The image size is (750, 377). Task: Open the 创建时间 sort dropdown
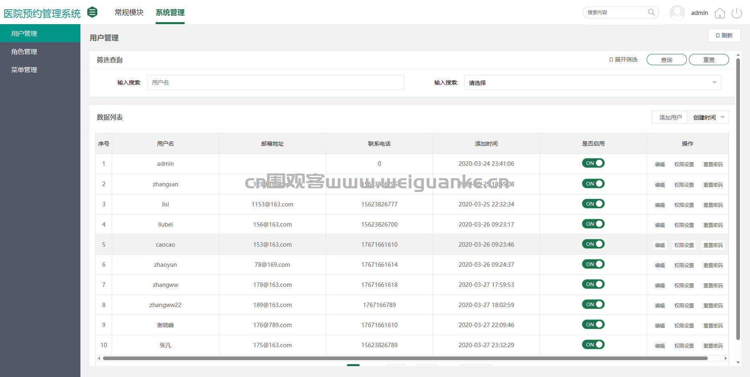click(709, 117)
